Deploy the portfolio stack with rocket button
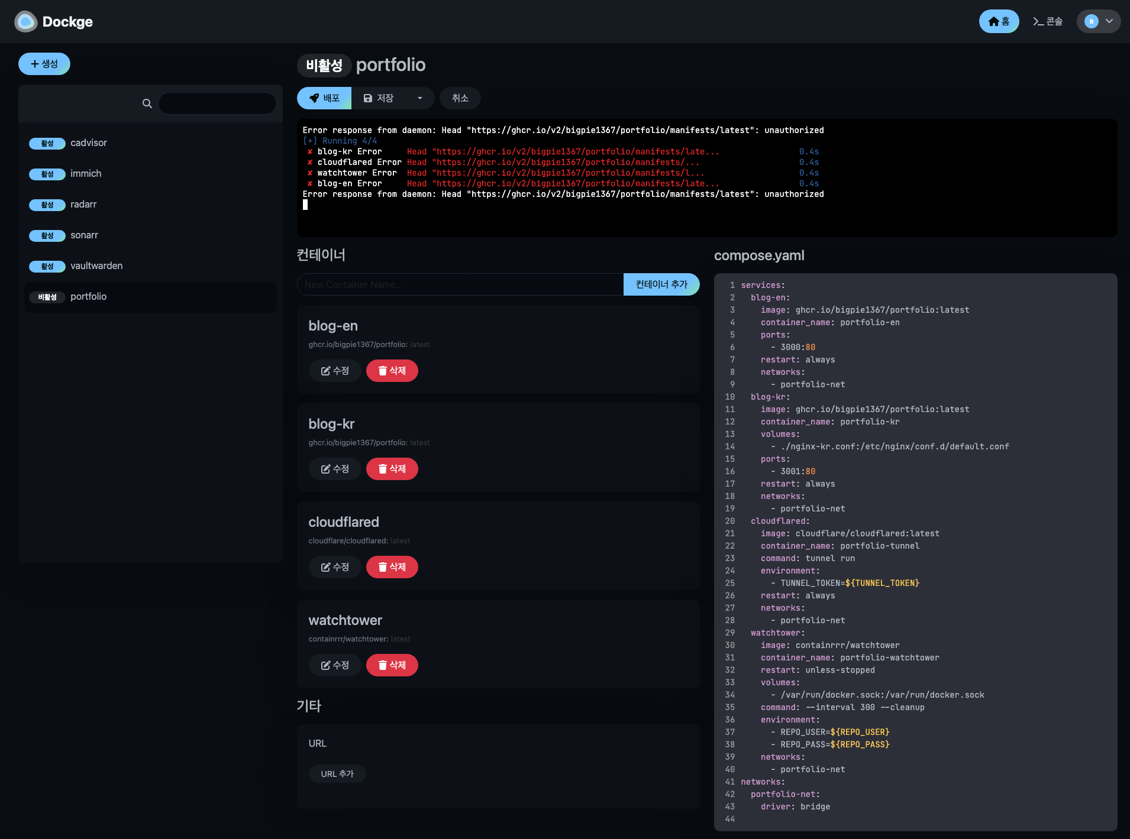The width and height of the screenshot is (1130, 839). click(324, 98)
